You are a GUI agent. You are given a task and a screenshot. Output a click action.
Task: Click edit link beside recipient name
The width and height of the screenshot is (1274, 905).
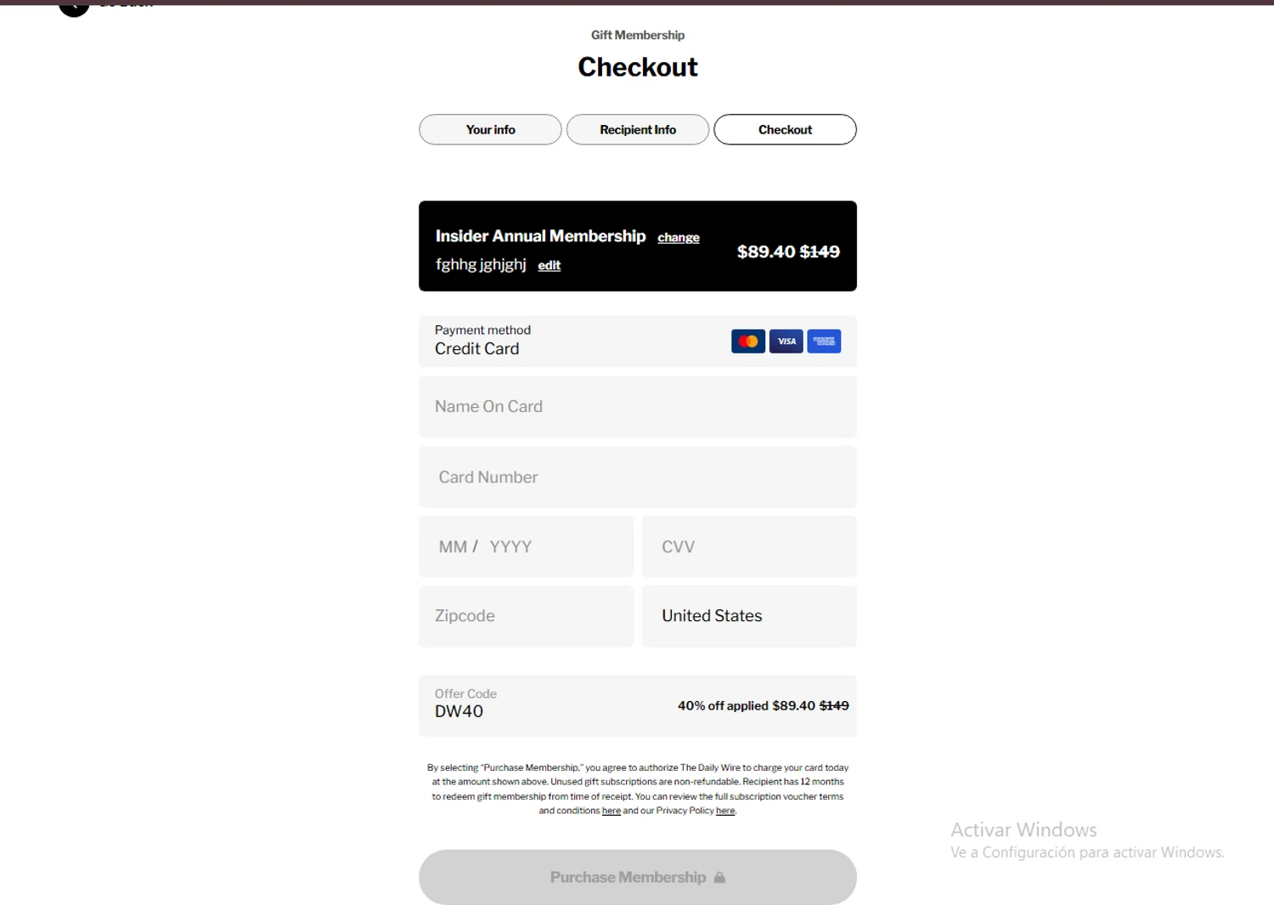[549, 266]
